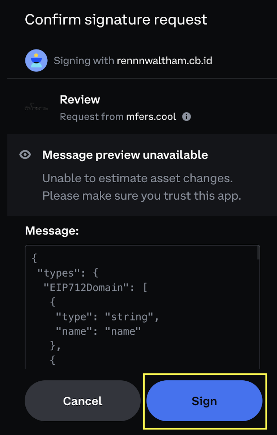Image resolution: width=277 pixels, height=435 pixels.
Task: Click the "type": "string" line
Action: [x=107, y=317]
